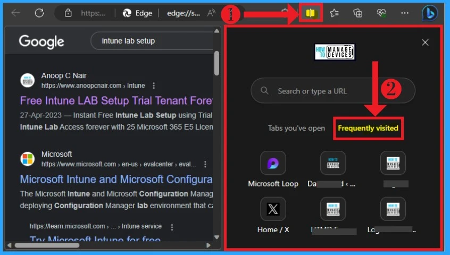Click the horizontal scrollbar thumb
The height and width of the screenshot is (255, 450).
click(47, 245)
